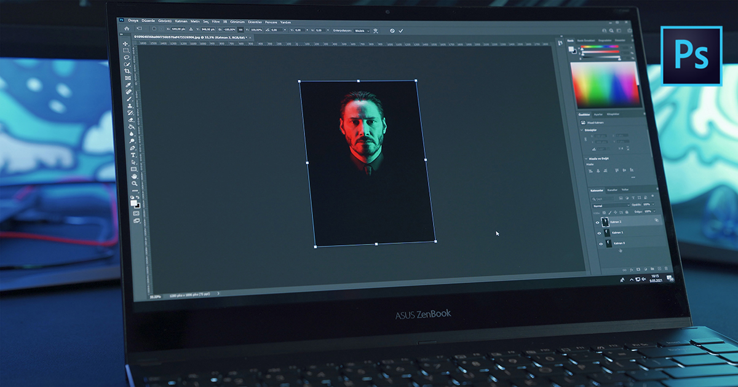Image resolution: width=738 pixels, height=387 pixels.
Task: Select the Hand tool
Action: [135, 176]
